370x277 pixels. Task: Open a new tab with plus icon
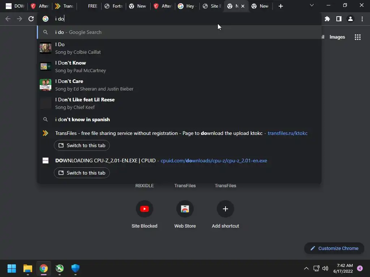point(280,6)
